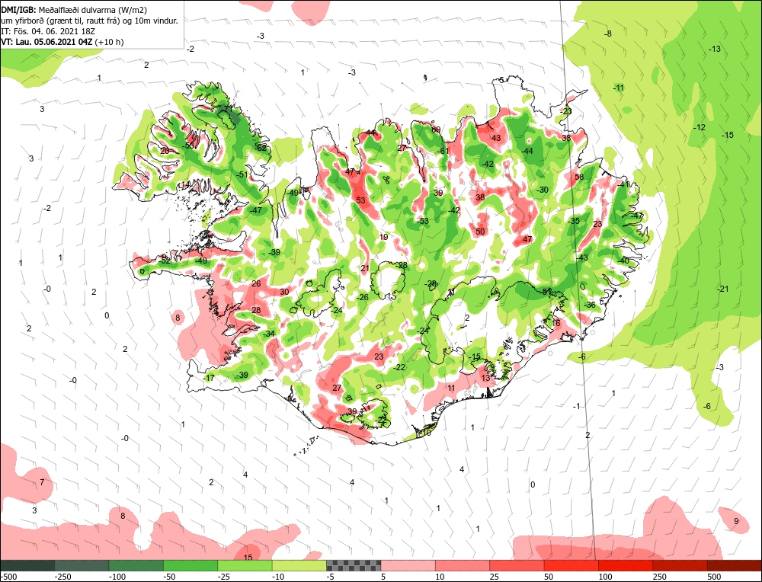Screen dimensions: 762x582
Task: Click the map value '15' on the bottom red patch
Action: coord(248,557)
